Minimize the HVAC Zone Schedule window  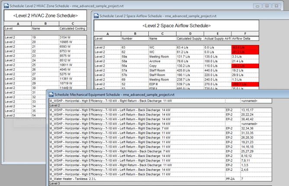(x=257, y=6)
